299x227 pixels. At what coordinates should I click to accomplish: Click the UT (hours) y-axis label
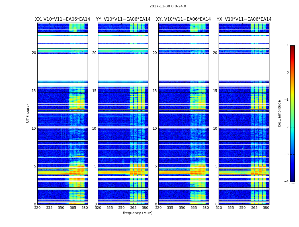(28, 113)
